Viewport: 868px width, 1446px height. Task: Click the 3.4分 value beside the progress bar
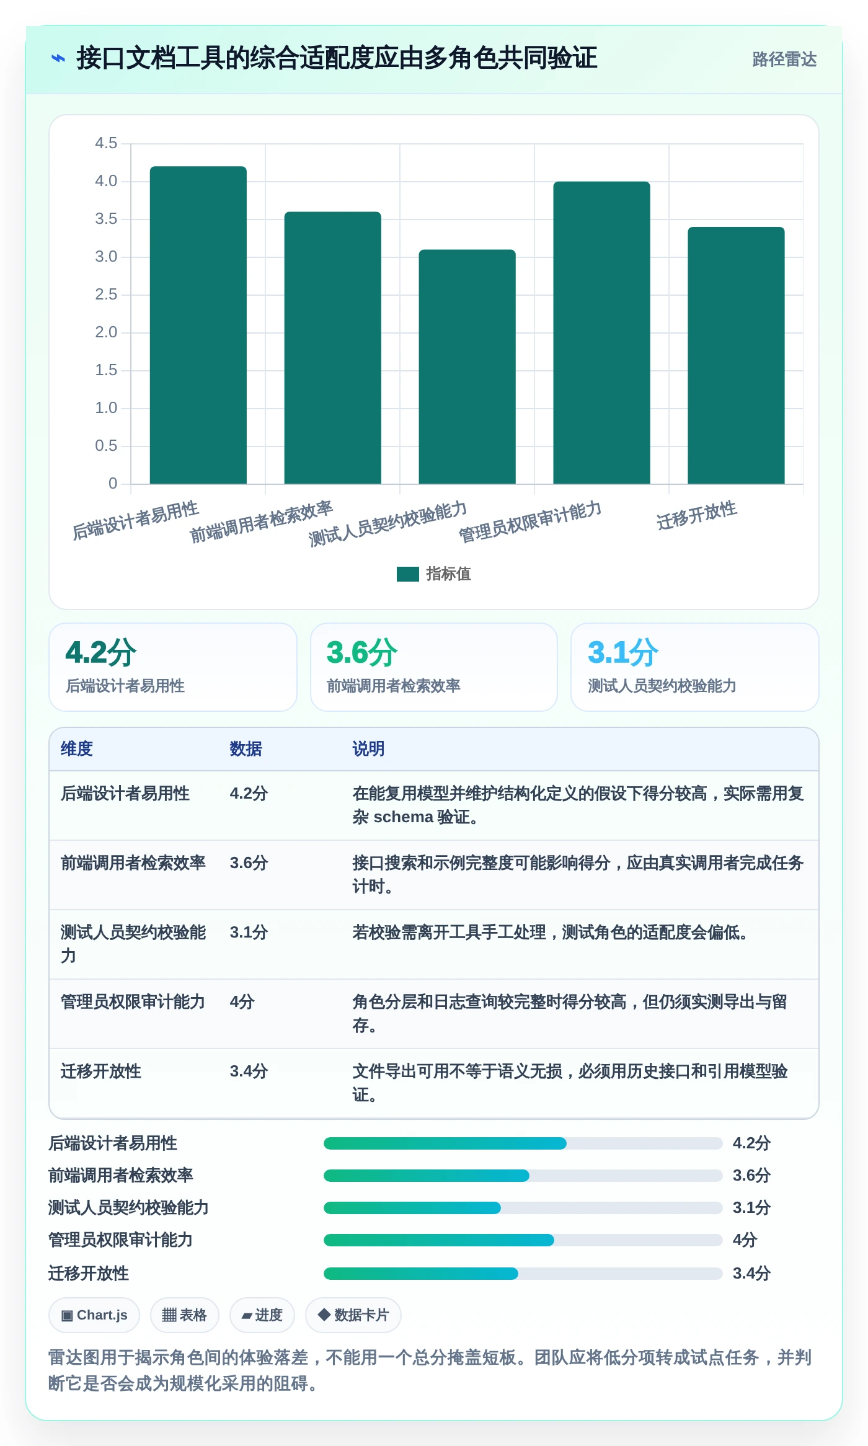click(x=751, y=1274)
